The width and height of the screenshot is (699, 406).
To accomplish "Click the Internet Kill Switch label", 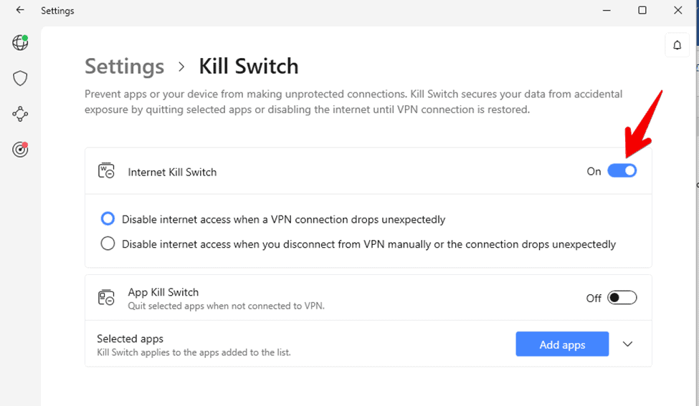I will coord(172,172).
